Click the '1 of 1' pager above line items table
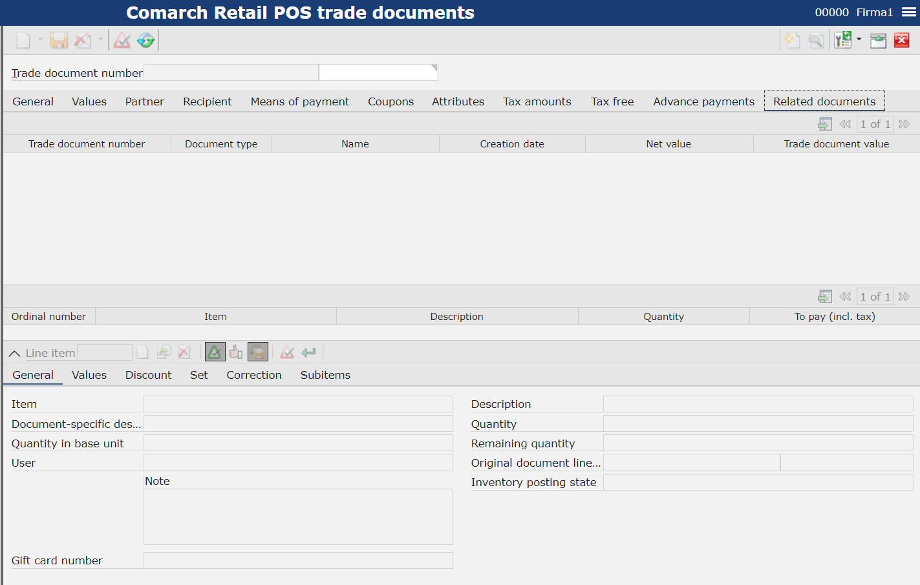This screenshot has width=920, height=585. (x=875, y=297)
